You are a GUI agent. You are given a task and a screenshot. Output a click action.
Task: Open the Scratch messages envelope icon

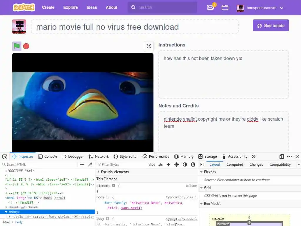[x=210, y=7]
